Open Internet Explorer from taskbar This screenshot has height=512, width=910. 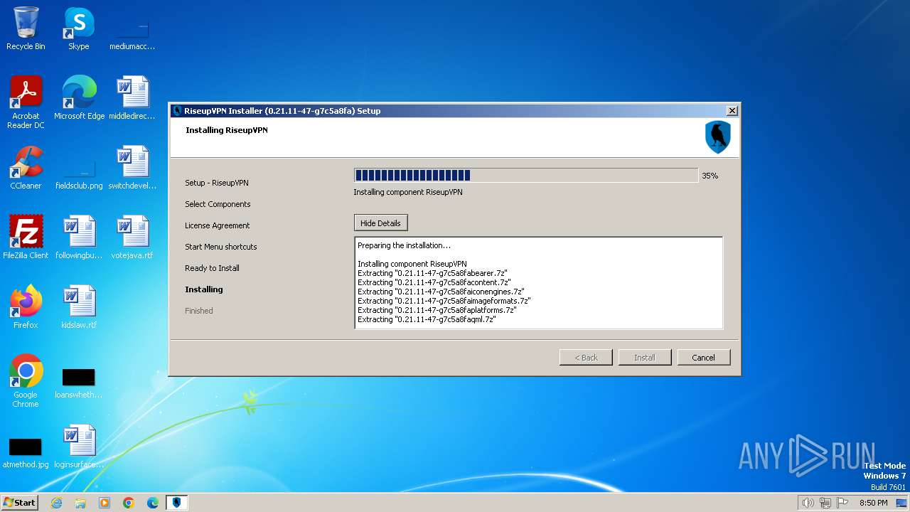[x=56, y=503]
